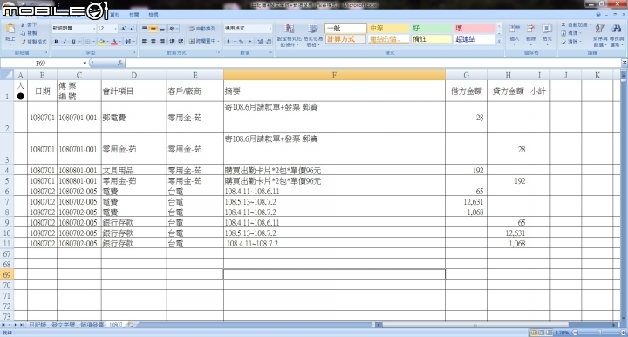This screenshot has width=628, height=337.
Task: Toggle top vertical alignment
Action: pyautogui.click(x=145, y=29)
